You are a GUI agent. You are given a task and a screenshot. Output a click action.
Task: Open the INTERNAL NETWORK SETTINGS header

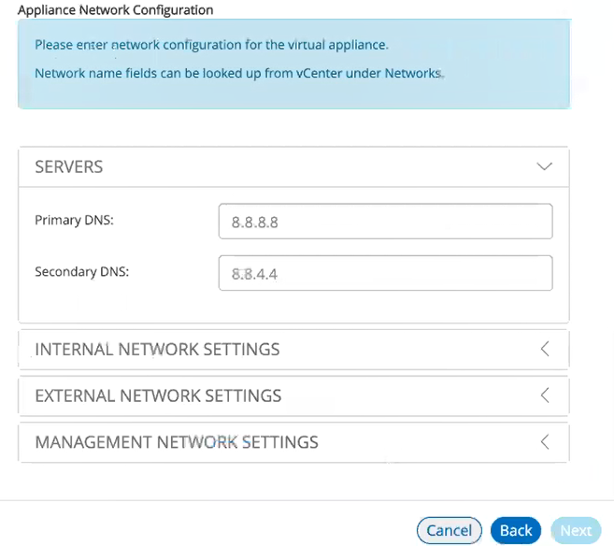[293, 349]
